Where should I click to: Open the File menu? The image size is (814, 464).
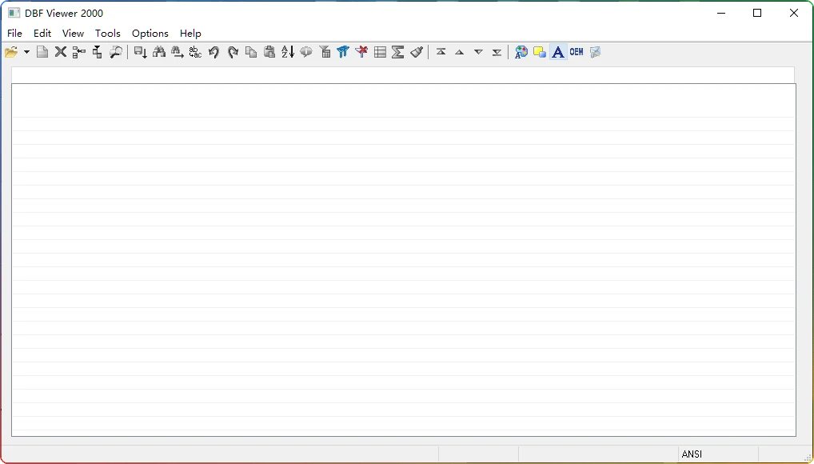pyautogui.click(x=14, y=34)
